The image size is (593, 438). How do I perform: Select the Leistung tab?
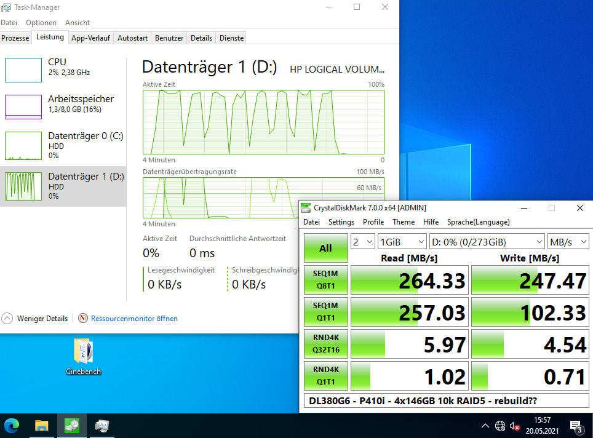click(50, 37)
